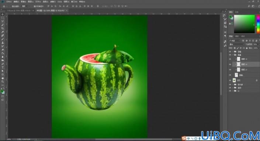Select the Move tool in toolbar
Image resolution: width=260 pixels, height=141 pixels.
[x=3, y=14]
